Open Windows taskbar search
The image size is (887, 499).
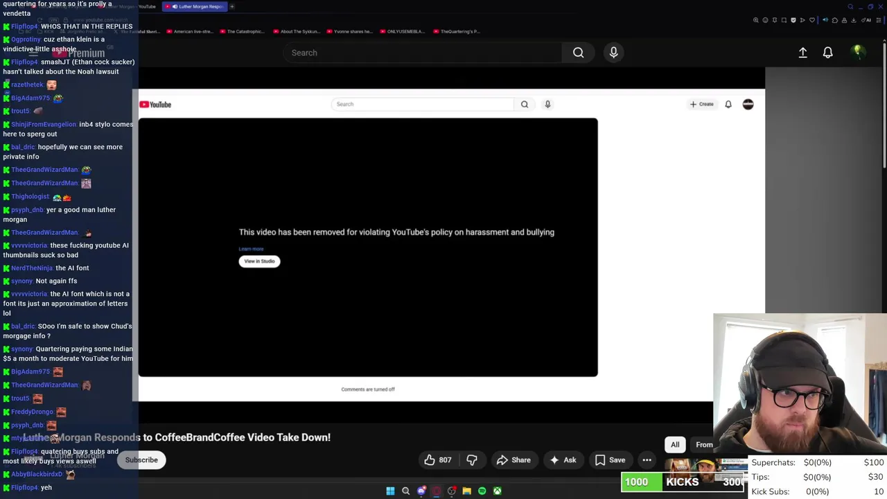405,491
